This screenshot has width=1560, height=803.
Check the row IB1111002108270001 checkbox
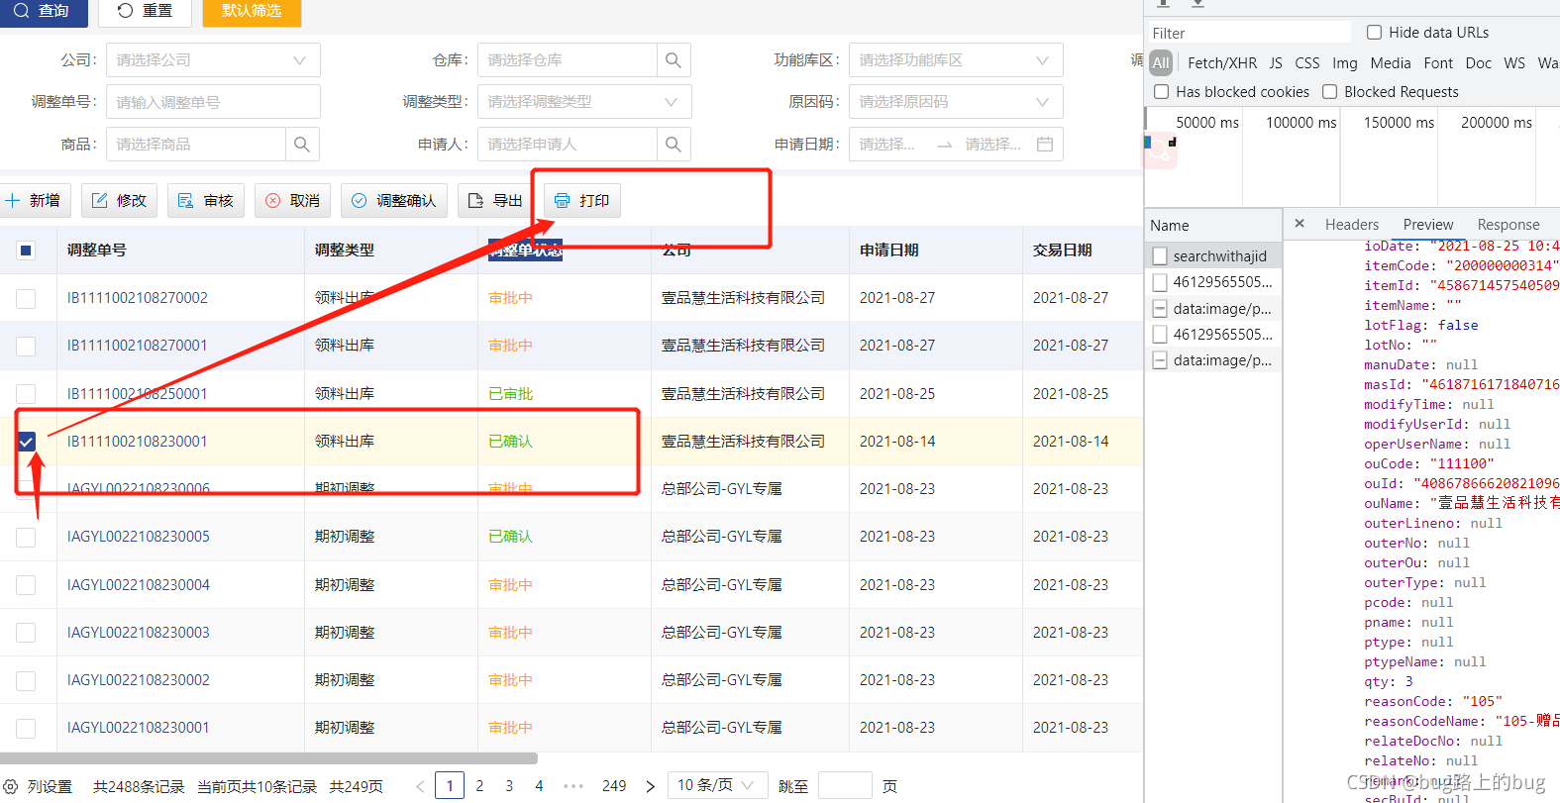pos(27,346)
